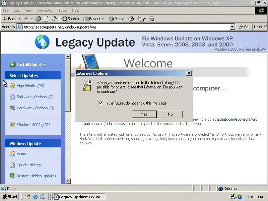Click the address bar URL field
Screen dimensions: 268x201
tap(127, 27)
